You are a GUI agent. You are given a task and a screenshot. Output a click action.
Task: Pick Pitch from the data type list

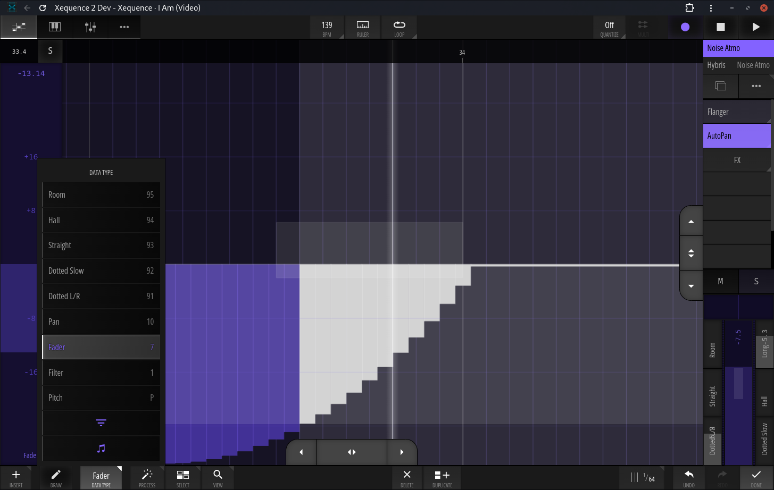[101, 398]
